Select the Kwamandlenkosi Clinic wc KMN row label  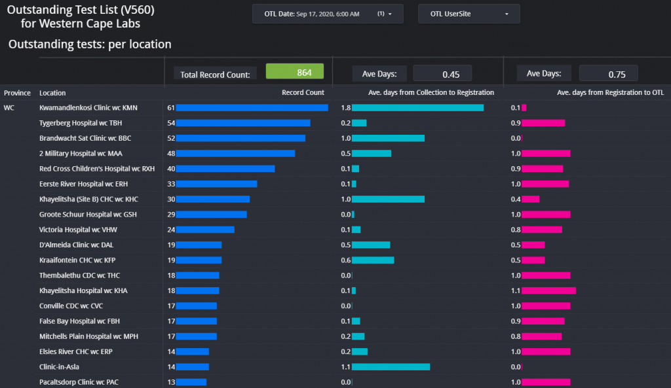tap(88, 107)
